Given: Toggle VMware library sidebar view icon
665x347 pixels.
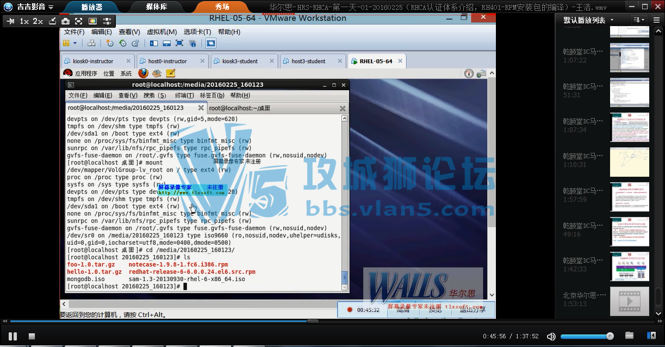Looking at the screenshot, I should (x=154, y=44).
